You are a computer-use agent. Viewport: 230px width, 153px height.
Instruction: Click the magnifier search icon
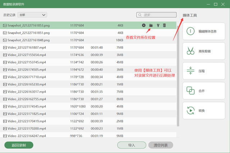coord(140,15)
